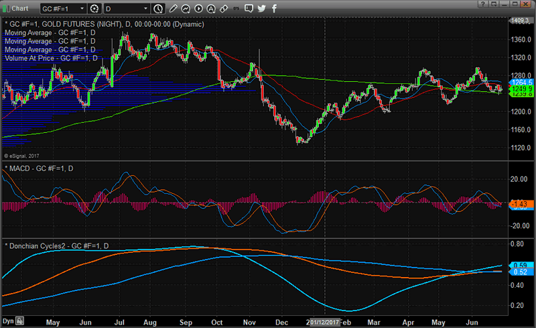Toggle the Dyn scaling button
Screen dimensions: 536x328
8,321
